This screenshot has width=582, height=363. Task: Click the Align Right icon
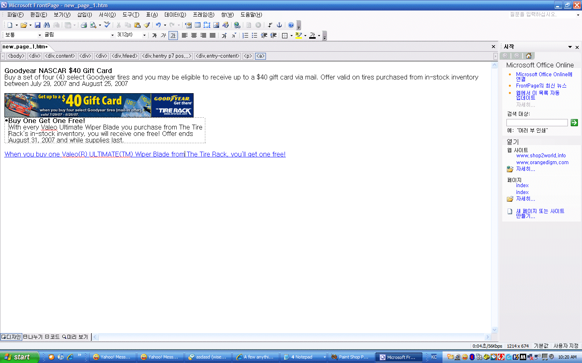tap(203, 35)
